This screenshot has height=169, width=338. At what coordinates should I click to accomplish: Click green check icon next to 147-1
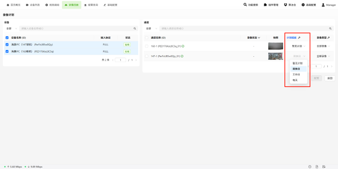[182, 56]
